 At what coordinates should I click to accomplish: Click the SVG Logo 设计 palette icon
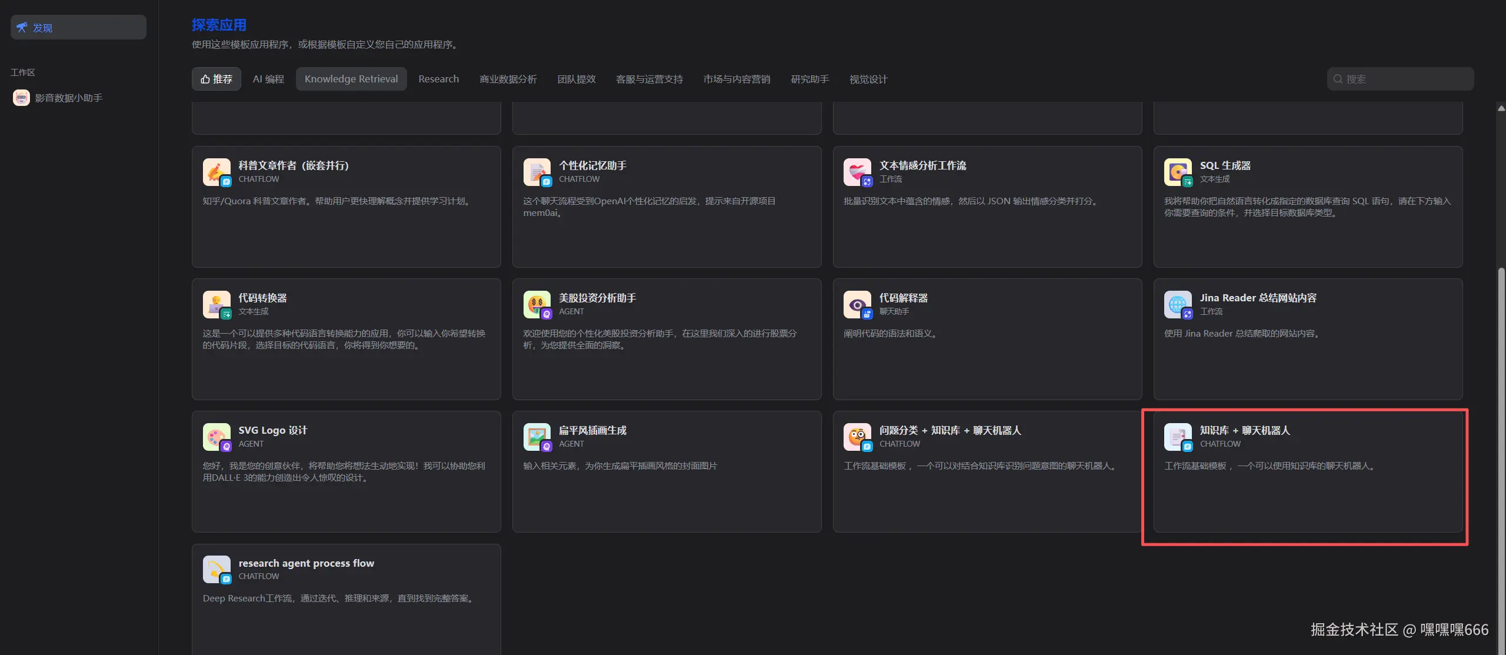click(x=216, y=437)
